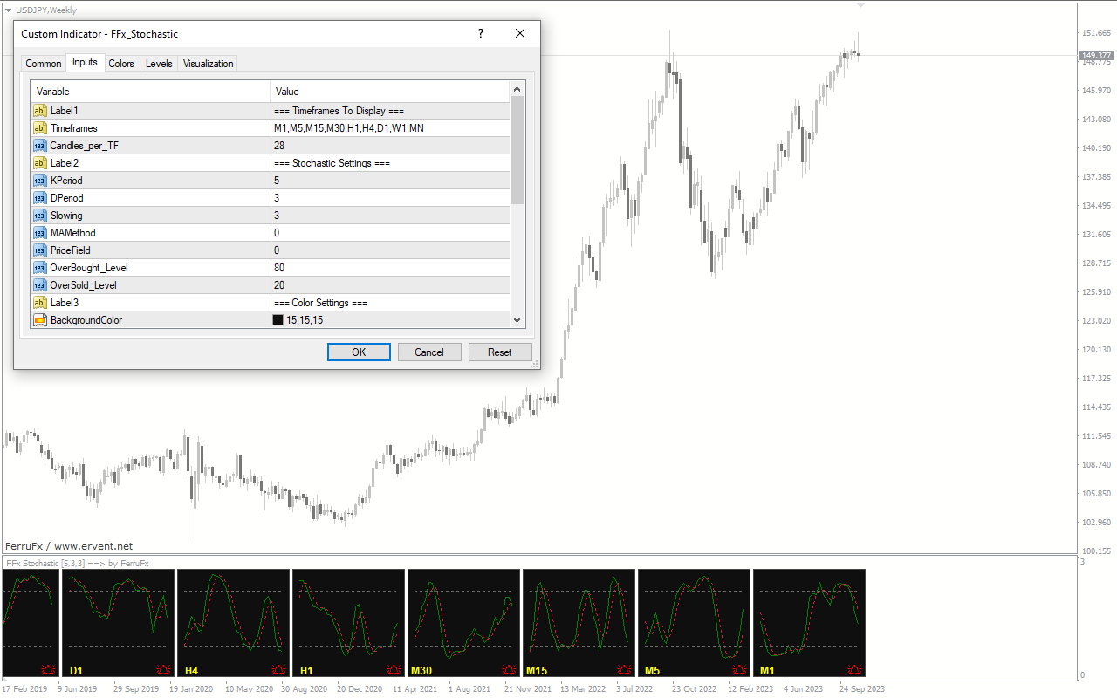The height and width of the screenshot is (698, 1117).
Task: Click the D1 stochastic panel thumbnail
Action: [x=117, y=623]
